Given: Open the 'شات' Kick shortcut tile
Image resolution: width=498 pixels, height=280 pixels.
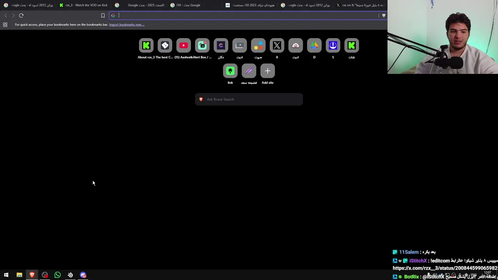Looking at the screenshot, I should (x=352, y=46).
